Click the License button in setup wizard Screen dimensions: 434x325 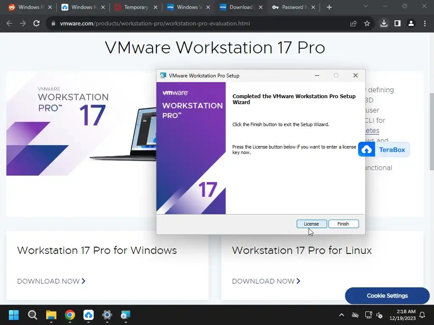click(x=312, y=224)
